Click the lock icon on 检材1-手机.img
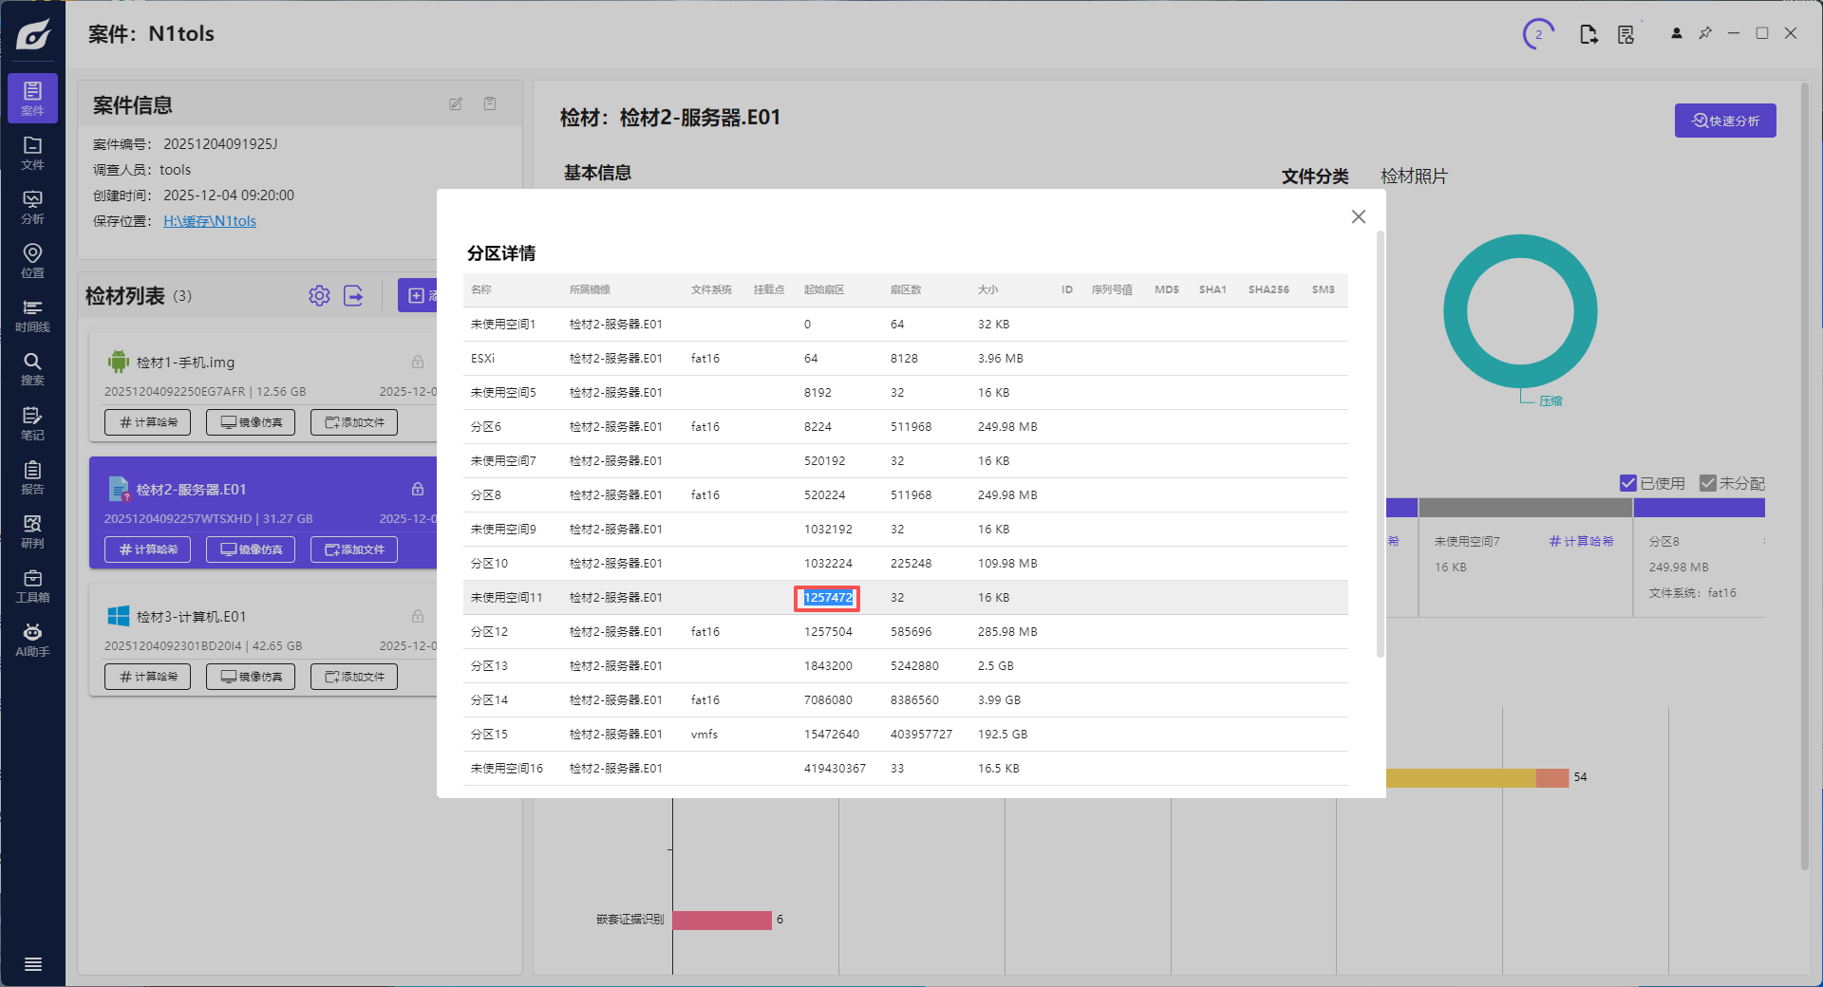Image resolution: width=1823 pixels, height=987 pixels. tap(418, 362)
